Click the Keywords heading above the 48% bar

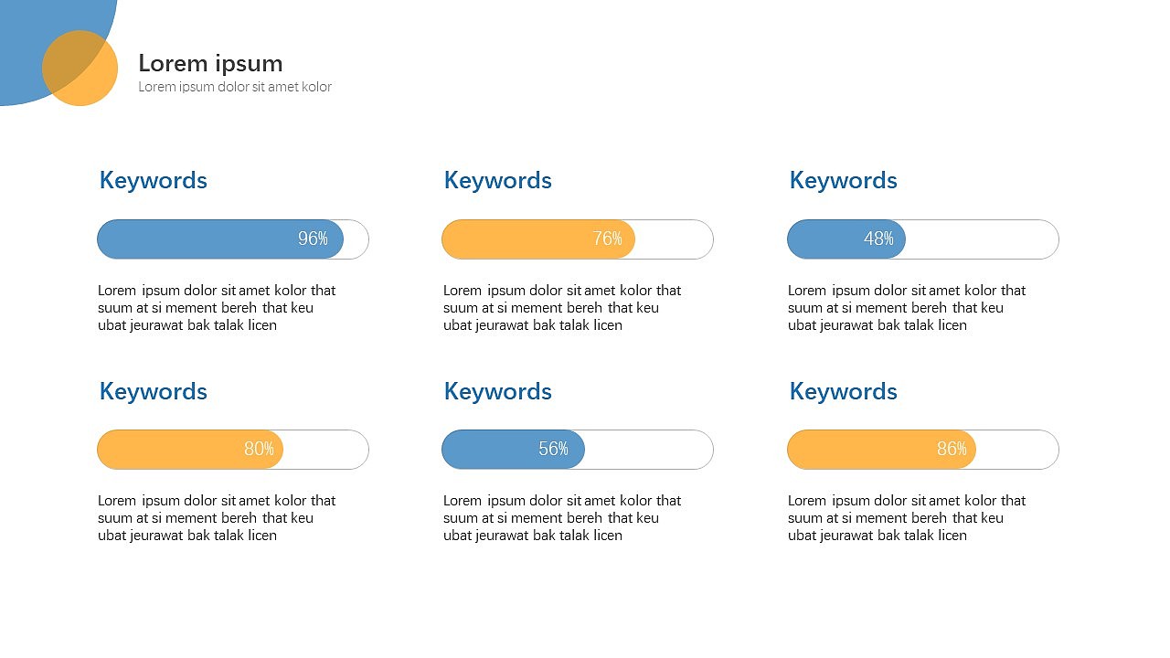844,180
